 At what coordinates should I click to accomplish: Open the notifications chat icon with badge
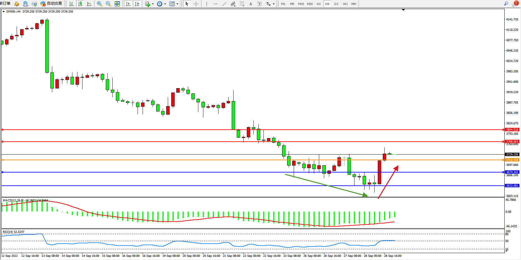click(515, 4)
